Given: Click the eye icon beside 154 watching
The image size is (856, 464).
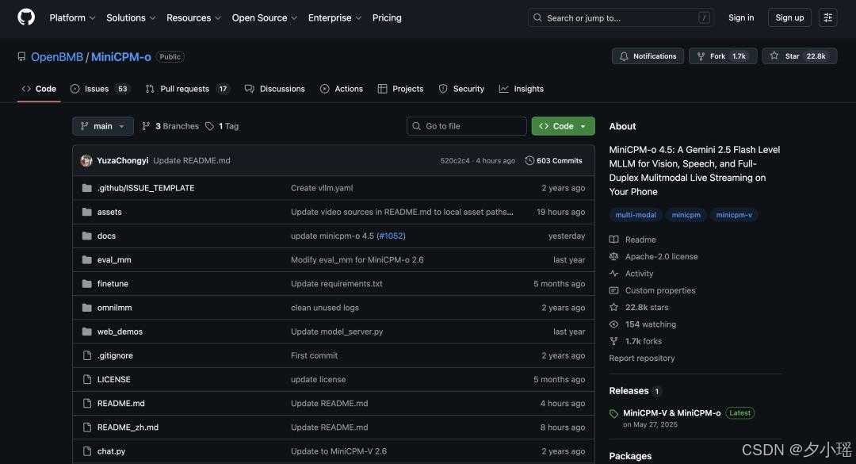Looking at the screenshot, I should click(x=614, y=324).
